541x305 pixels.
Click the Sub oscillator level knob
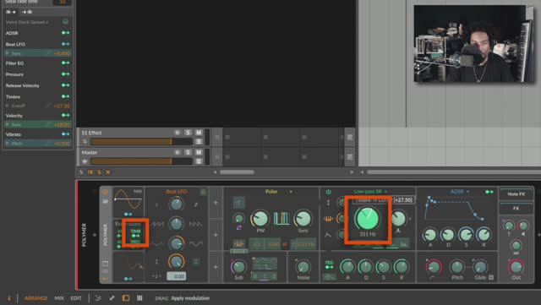tap(238, 267)
